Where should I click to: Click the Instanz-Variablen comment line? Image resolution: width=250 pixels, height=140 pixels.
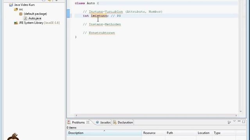click(x=122, y=12)
